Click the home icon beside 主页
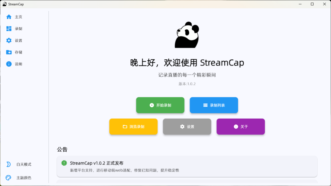Viewport: 331px width, 186px height. pos(9,17)
